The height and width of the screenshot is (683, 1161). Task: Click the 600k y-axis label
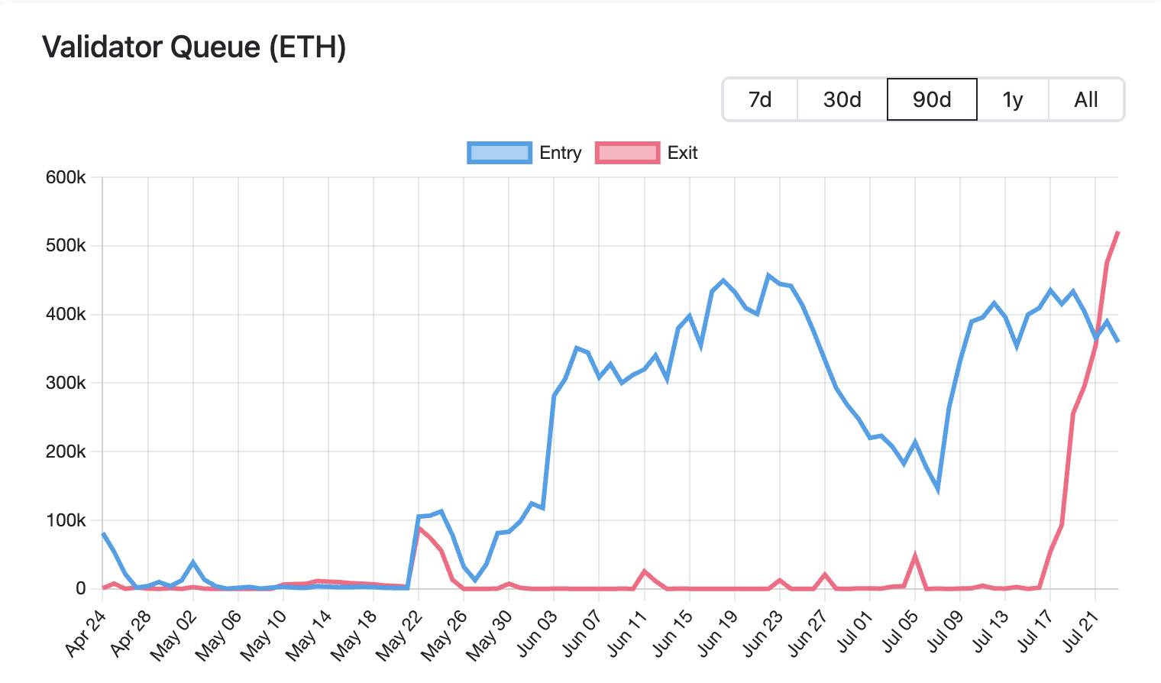coord(66,177)
